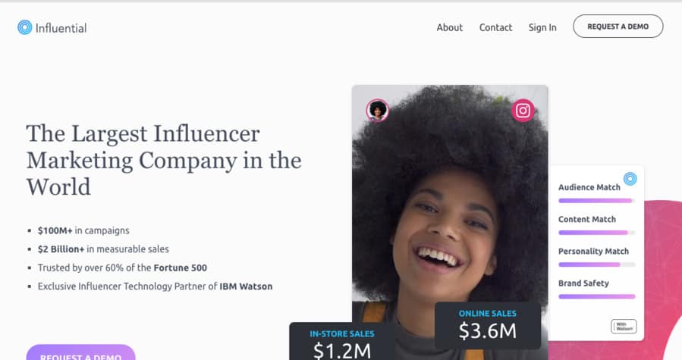682x360 pixels.
Task: Click the "Brand Safety" label
Action: pyautogui.click(x=583, y=283)
